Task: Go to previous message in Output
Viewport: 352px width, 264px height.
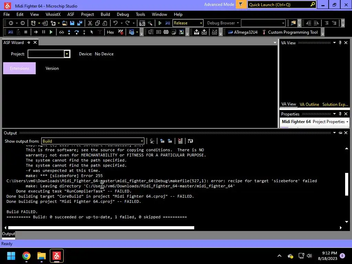Action: (x=162, y=141)
